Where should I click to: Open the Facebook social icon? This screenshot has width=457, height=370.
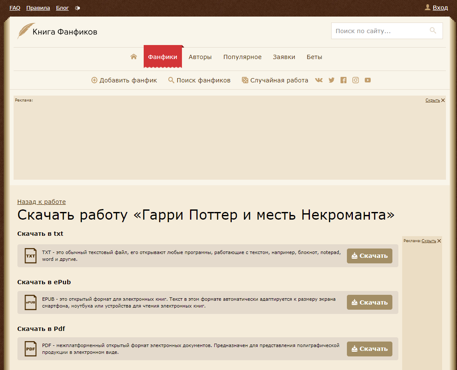[343, 80]
